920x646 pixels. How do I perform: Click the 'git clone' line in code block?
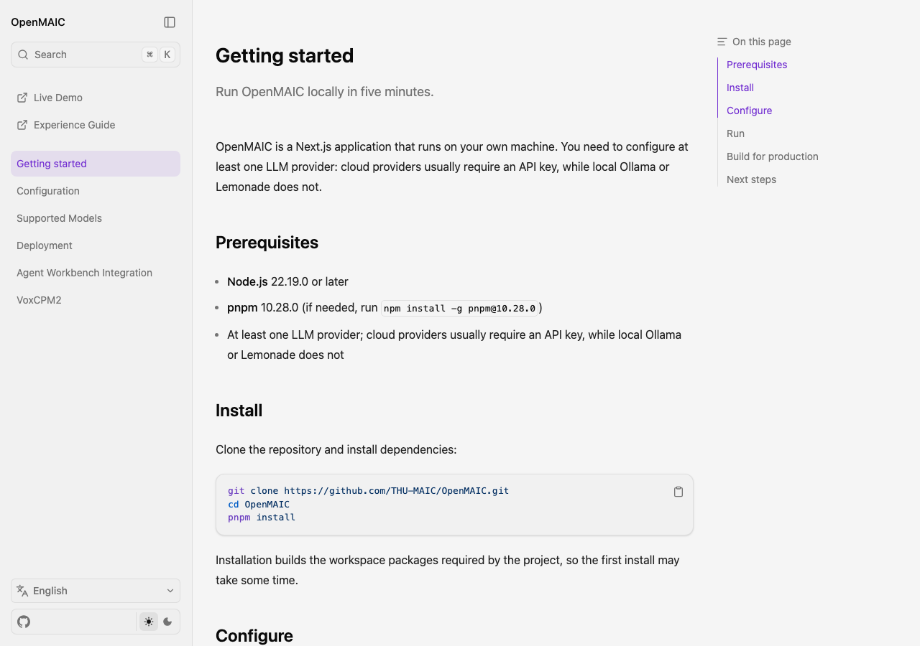pyautogui.click(x=368, y=491)
